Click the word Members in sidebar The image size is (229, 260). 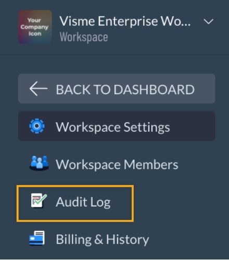coord(151,164)
